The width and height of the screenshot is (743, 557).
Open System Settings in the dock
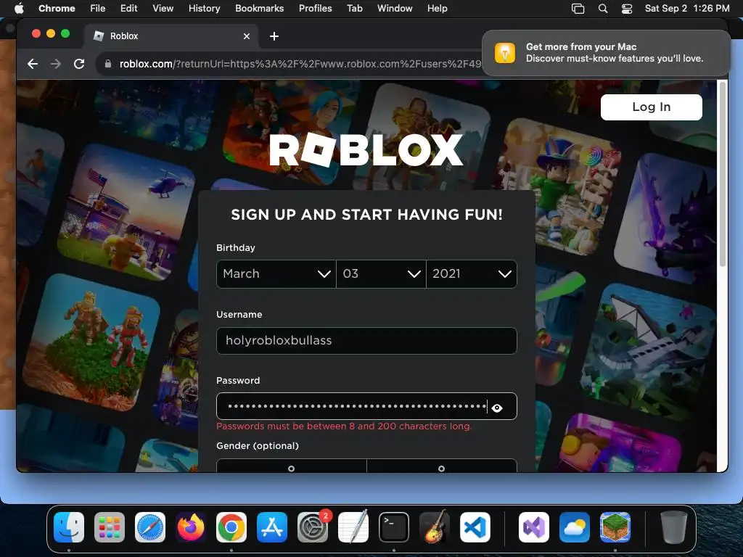pos(313,527)
